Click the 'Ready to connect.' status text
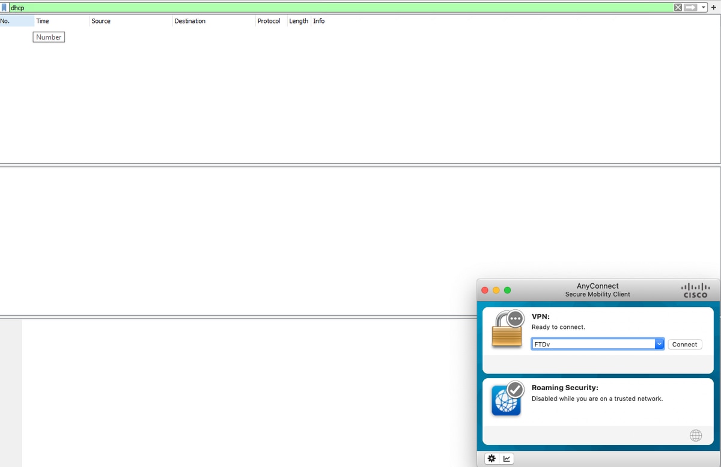The image size is (721, 467). (x=558, y=327)
